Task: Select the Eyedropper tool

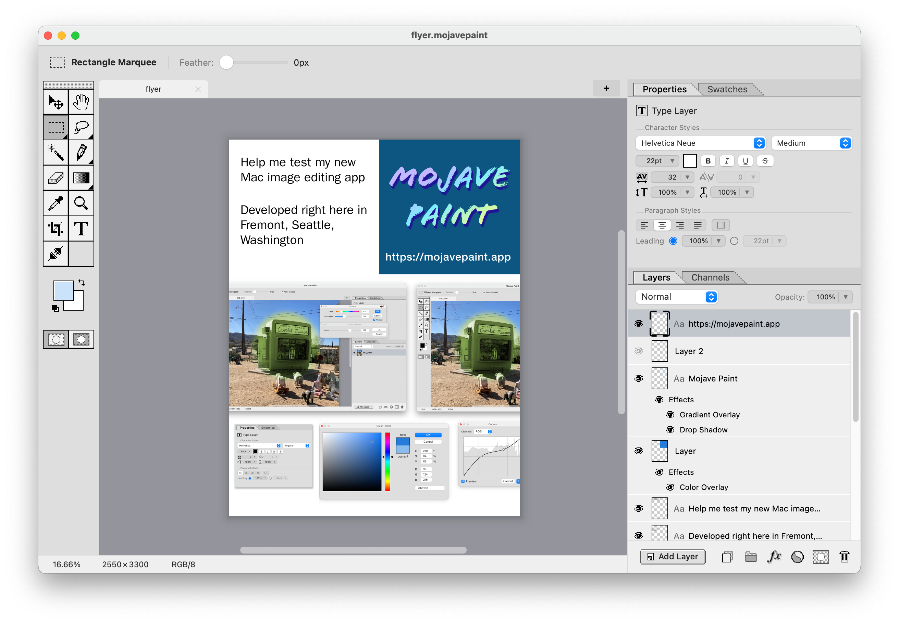Action: tap(56, 203)
